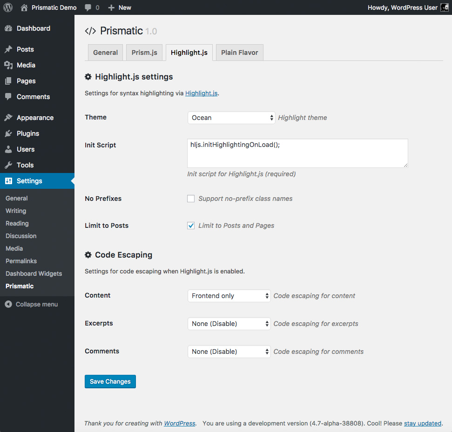Click the Plugins plug icon
Viewport: 452px width, 432px height.
click(x=8, y=133)
